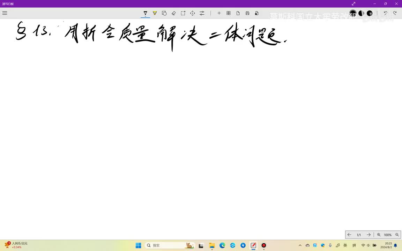402x251 pixels.
Task: Open the hamburger menu
Action: coord(5,13)
